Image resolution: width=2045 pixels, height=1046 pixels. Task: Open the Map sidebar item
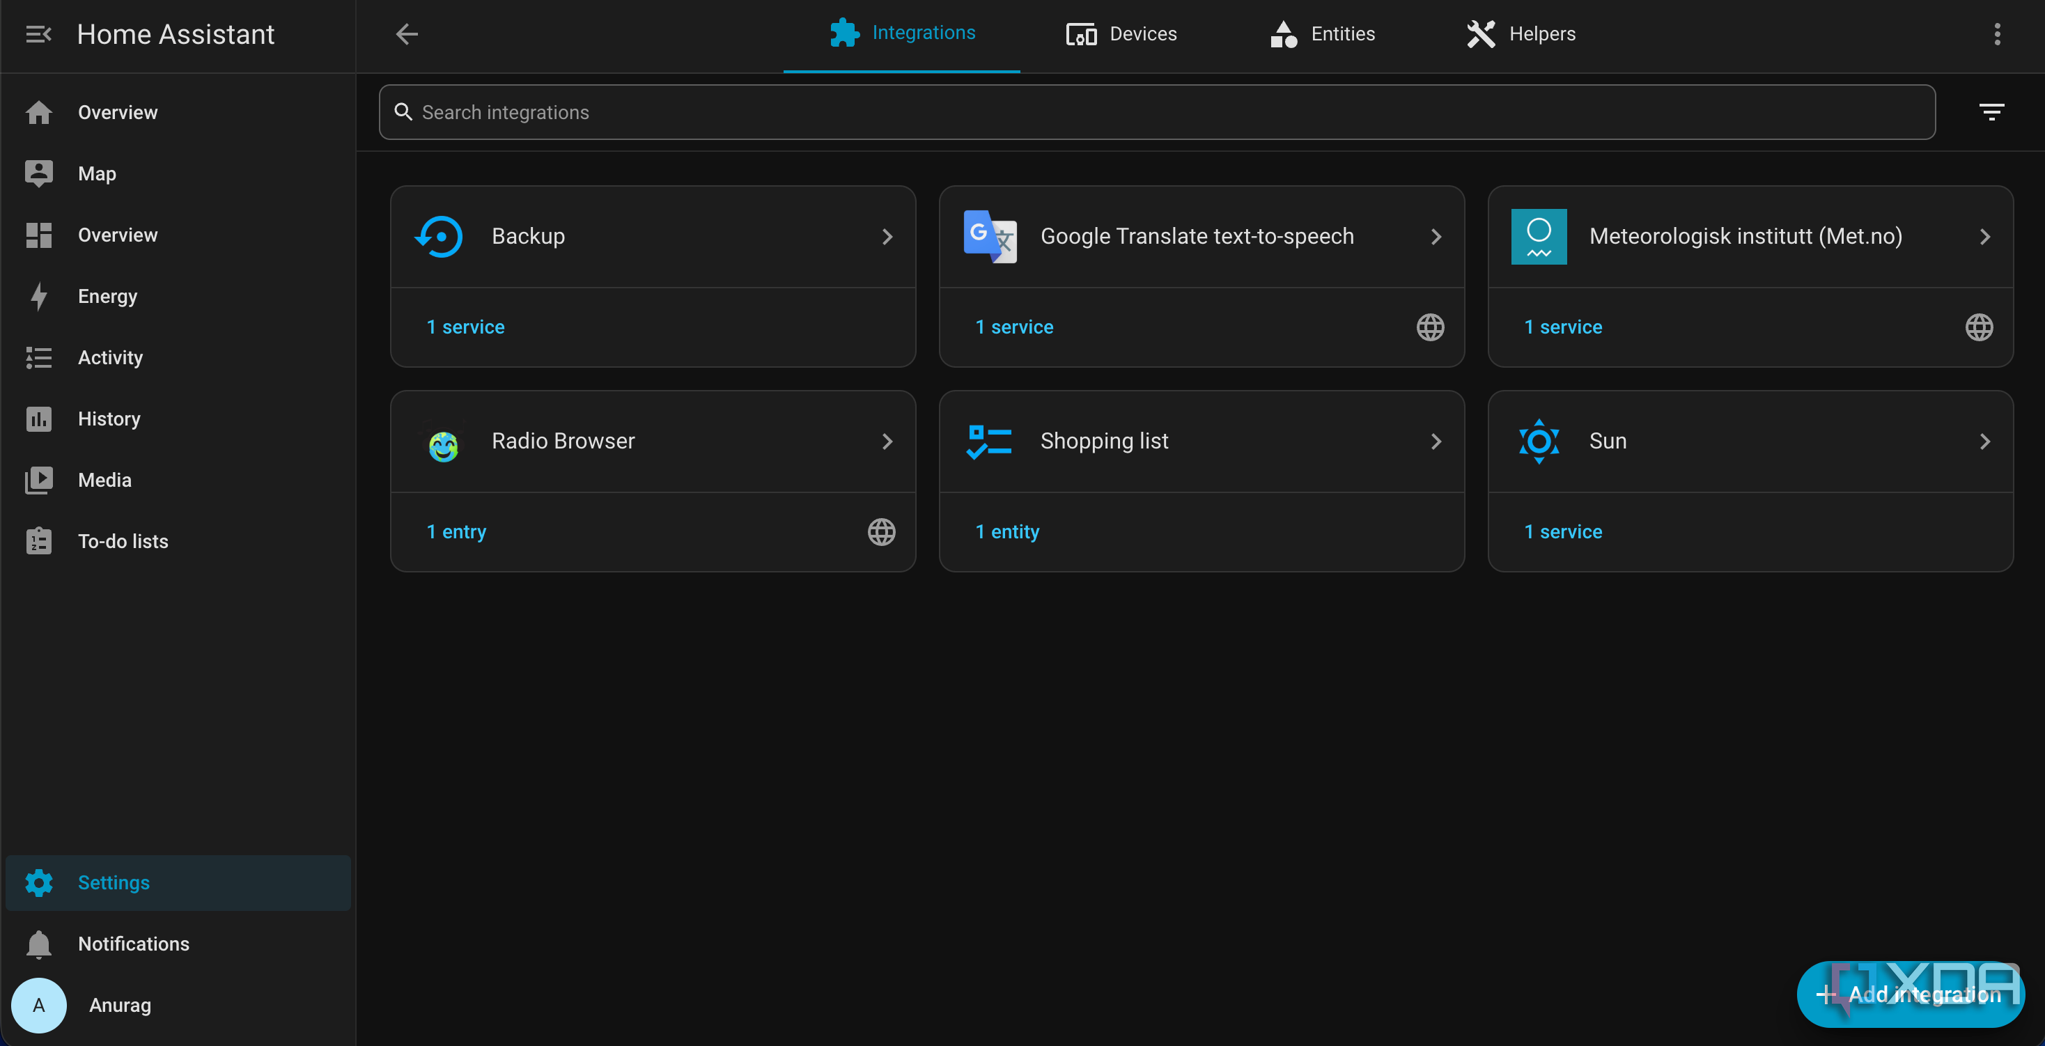tap(178, 174)
